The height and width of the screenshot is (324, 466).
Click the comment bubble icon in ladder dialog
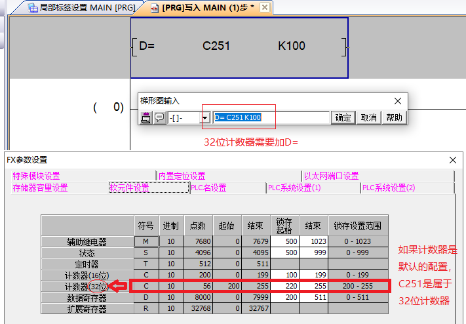(159, 117)
